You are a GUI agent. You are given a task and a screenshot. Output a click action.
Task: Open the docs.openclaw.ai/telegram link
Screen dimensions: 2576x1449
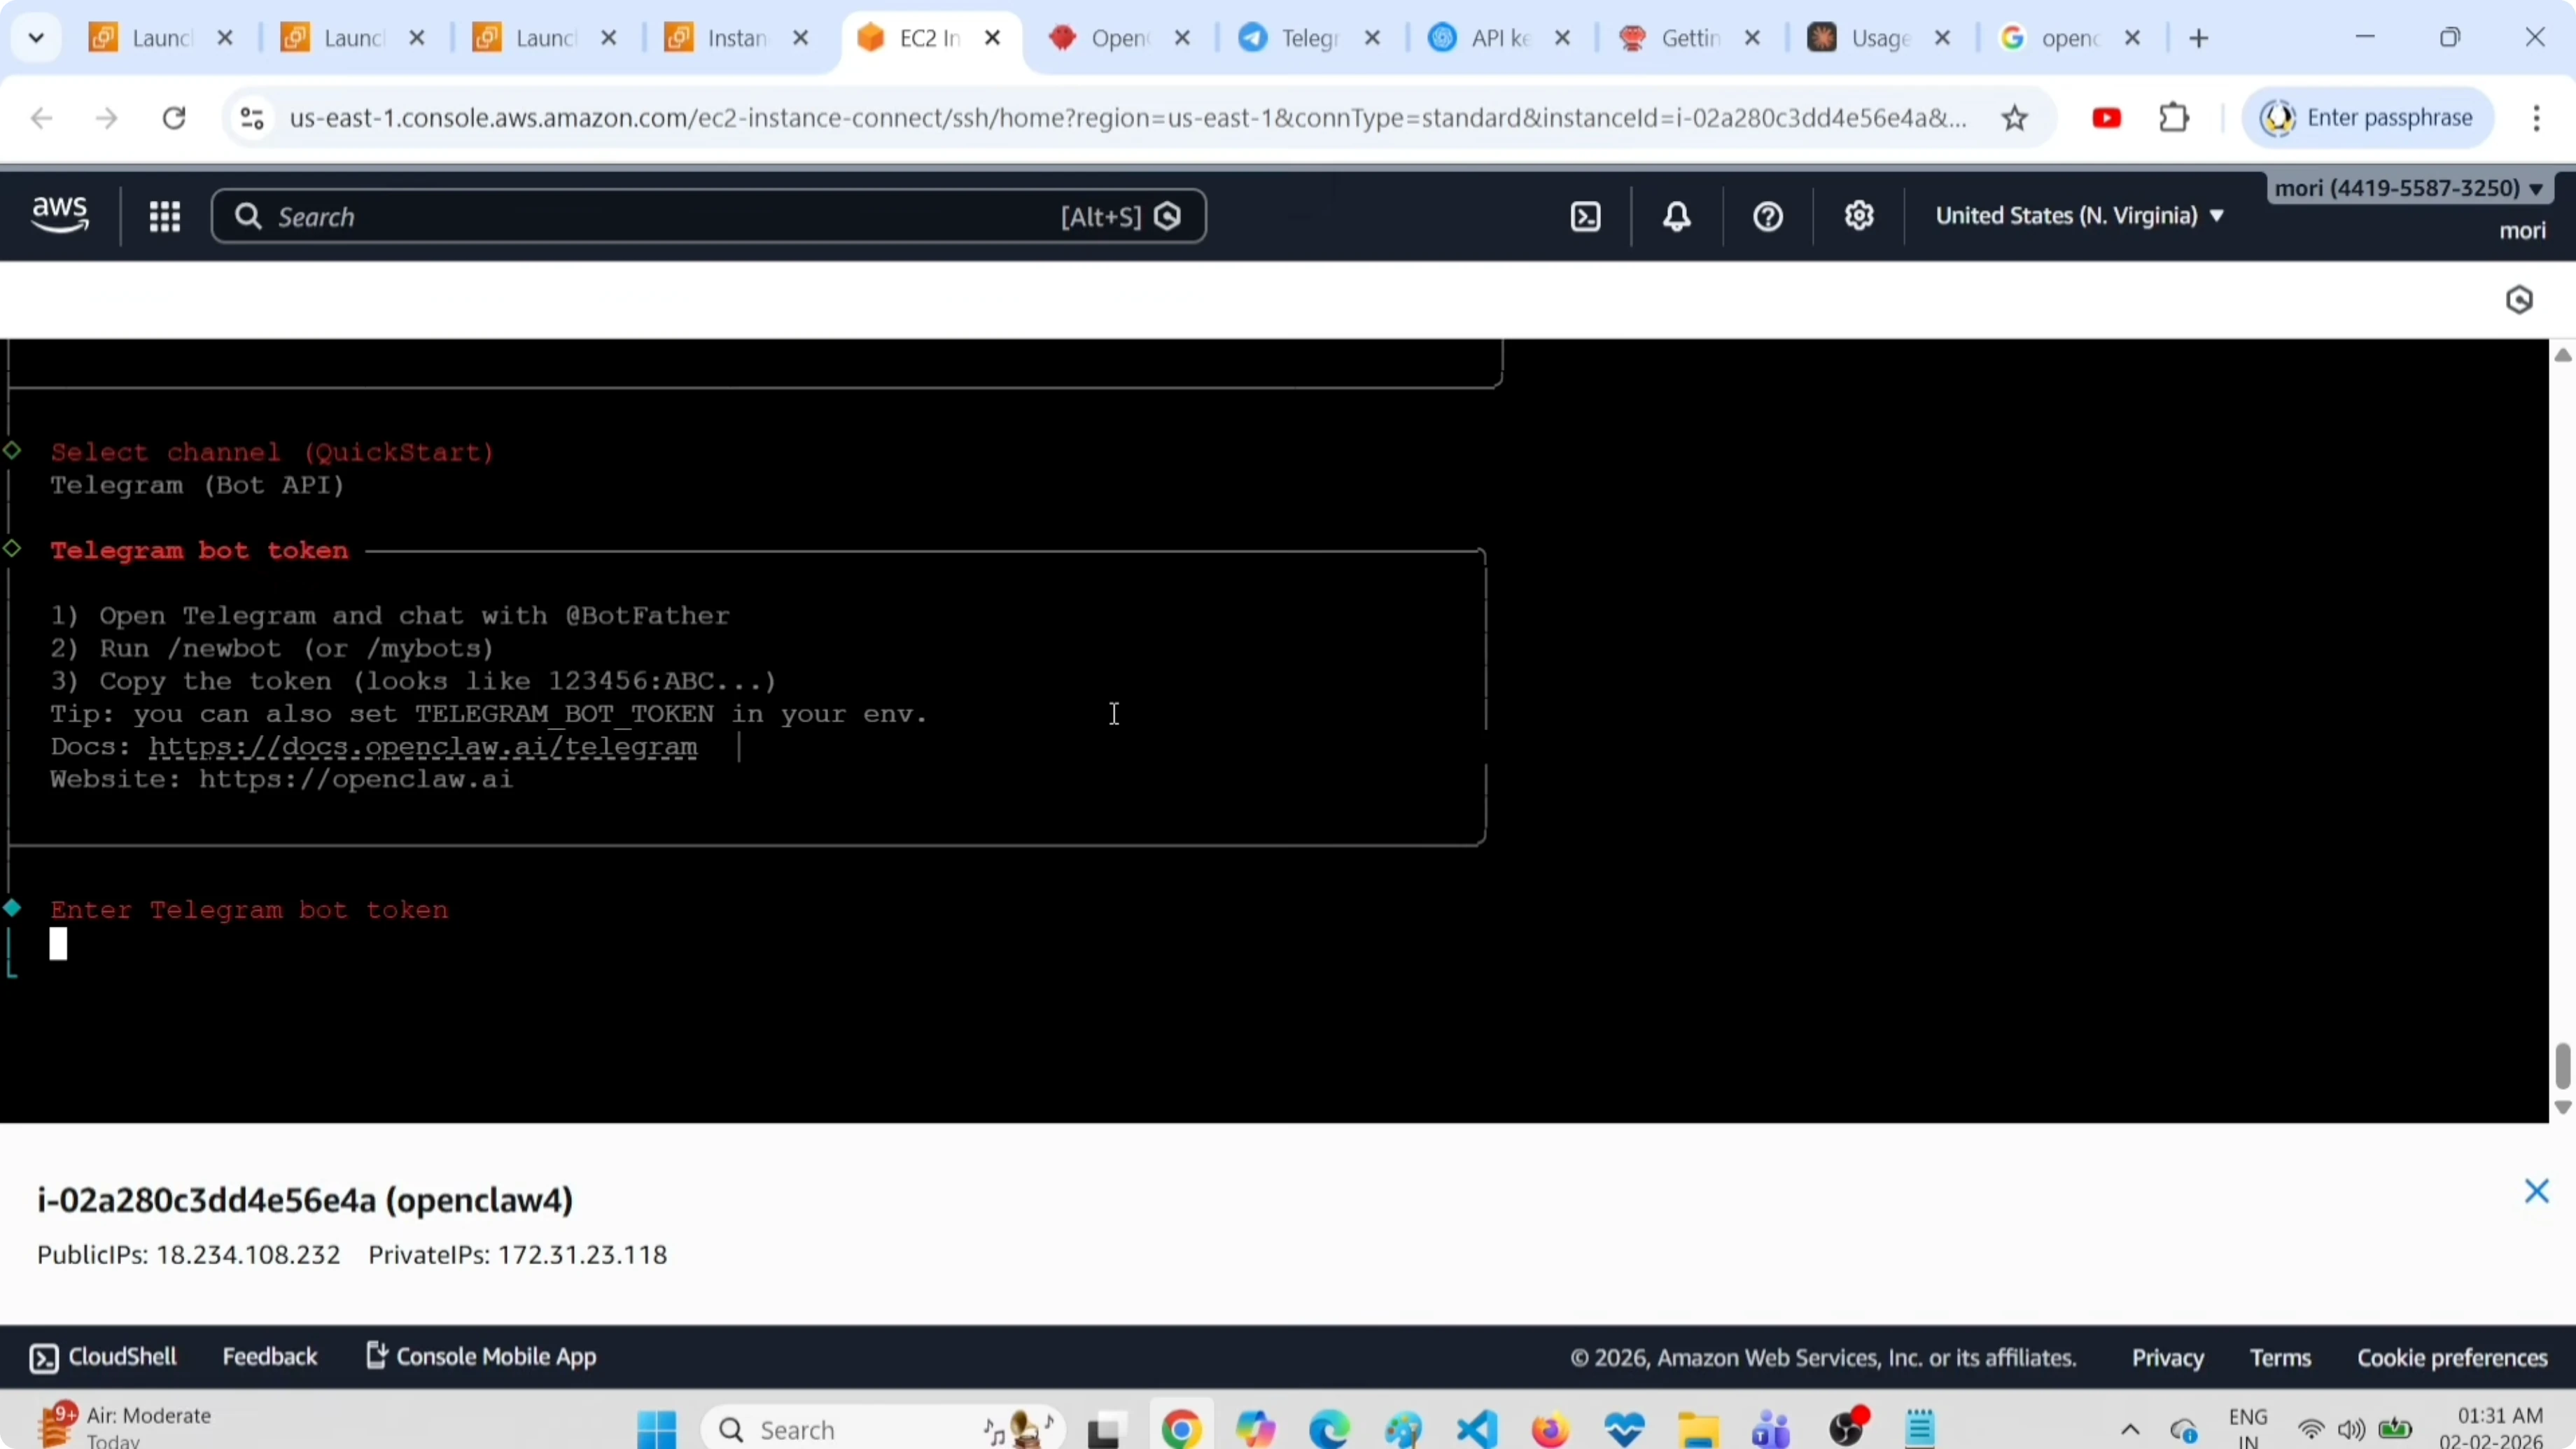coord(423,747)
